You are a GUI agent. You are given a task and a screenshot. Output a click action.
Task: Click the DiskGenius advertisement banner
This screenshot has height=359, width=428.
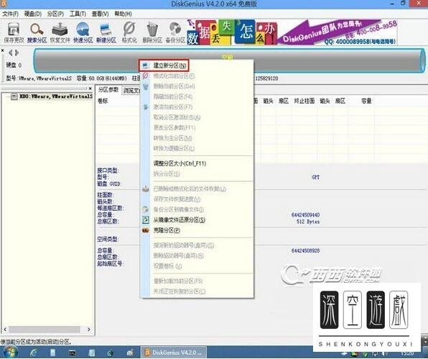pos(292,32)
